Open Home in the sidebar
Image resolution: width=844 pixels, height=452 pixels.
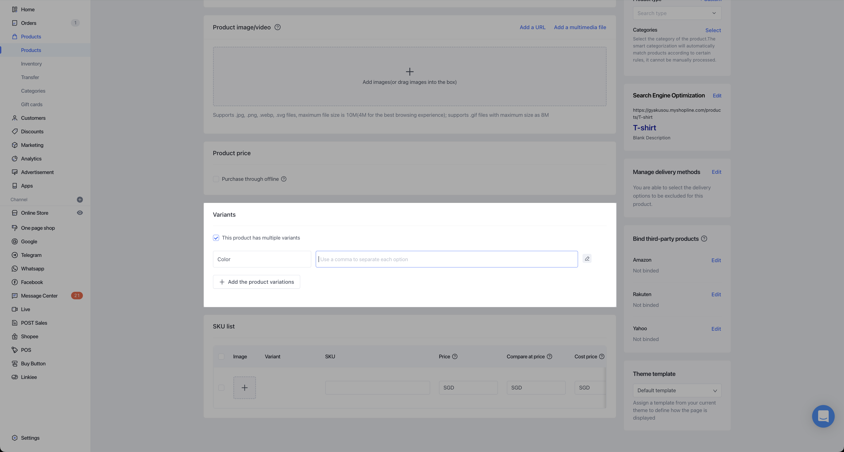click(x=28, y=10)
